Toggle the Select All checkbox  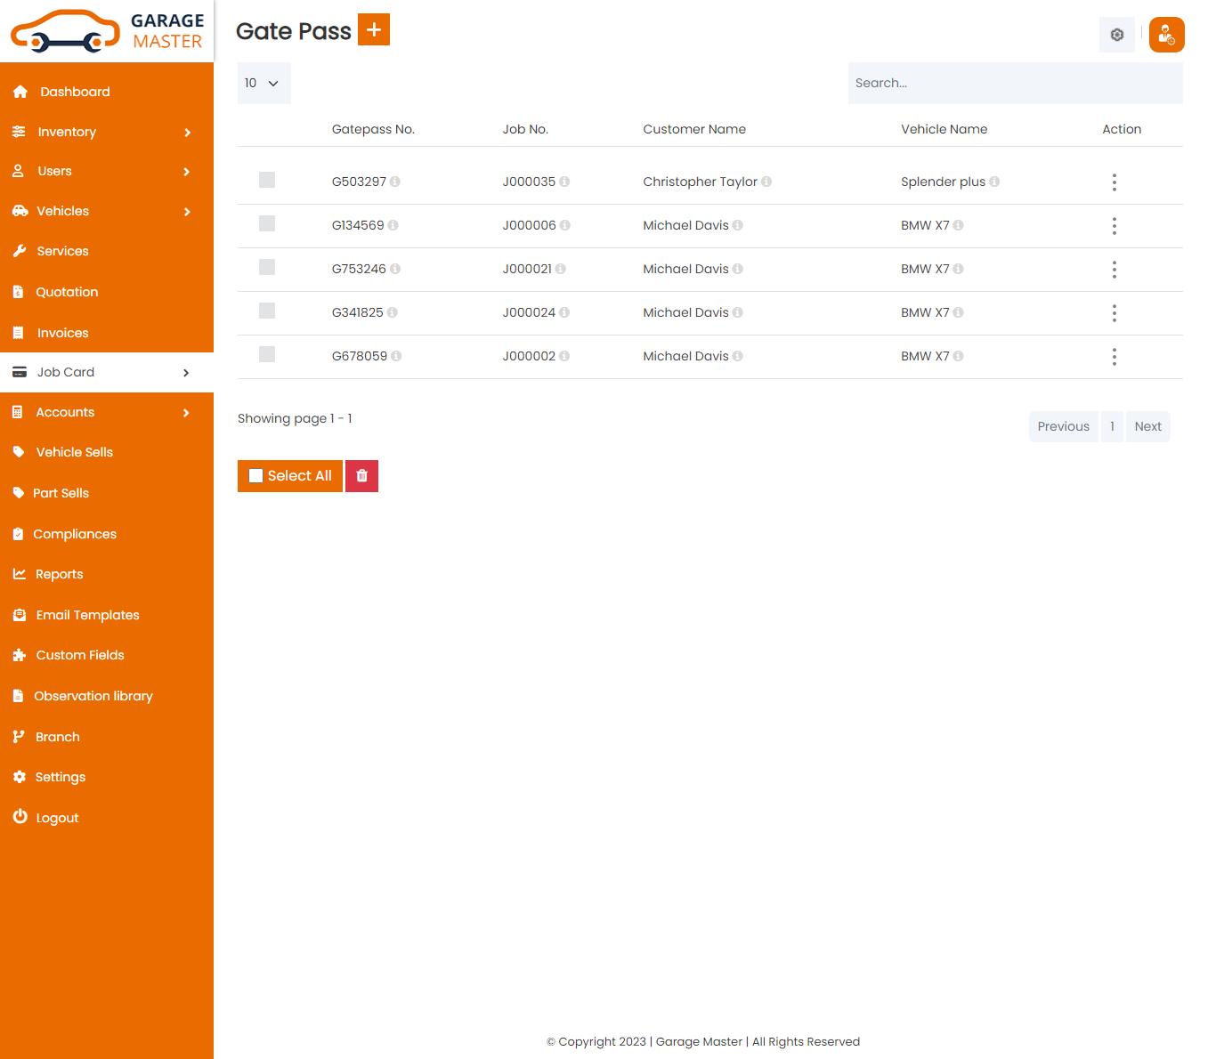(x=256, y=476)
